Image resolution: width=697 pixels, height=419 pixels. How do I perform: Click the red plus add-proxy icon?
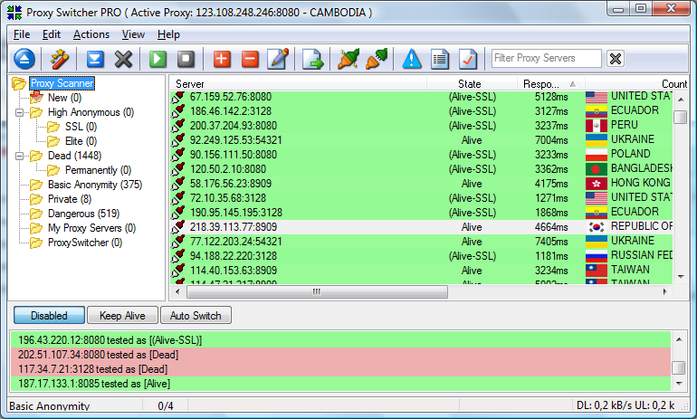click(222, 59)
